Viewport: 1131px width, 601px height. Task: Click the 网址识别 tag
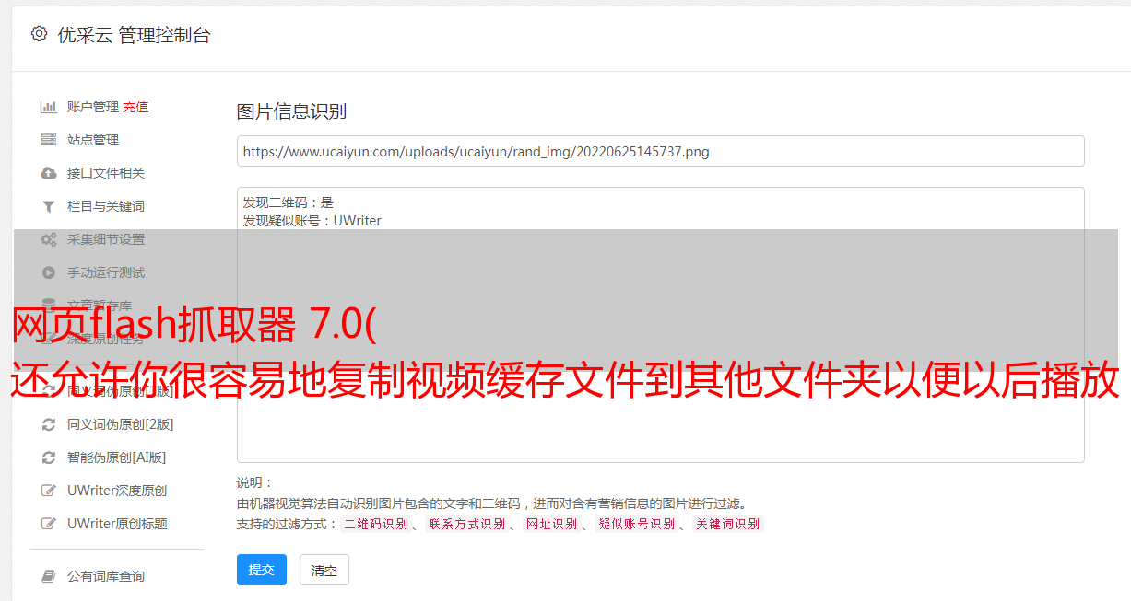[551, 524]
